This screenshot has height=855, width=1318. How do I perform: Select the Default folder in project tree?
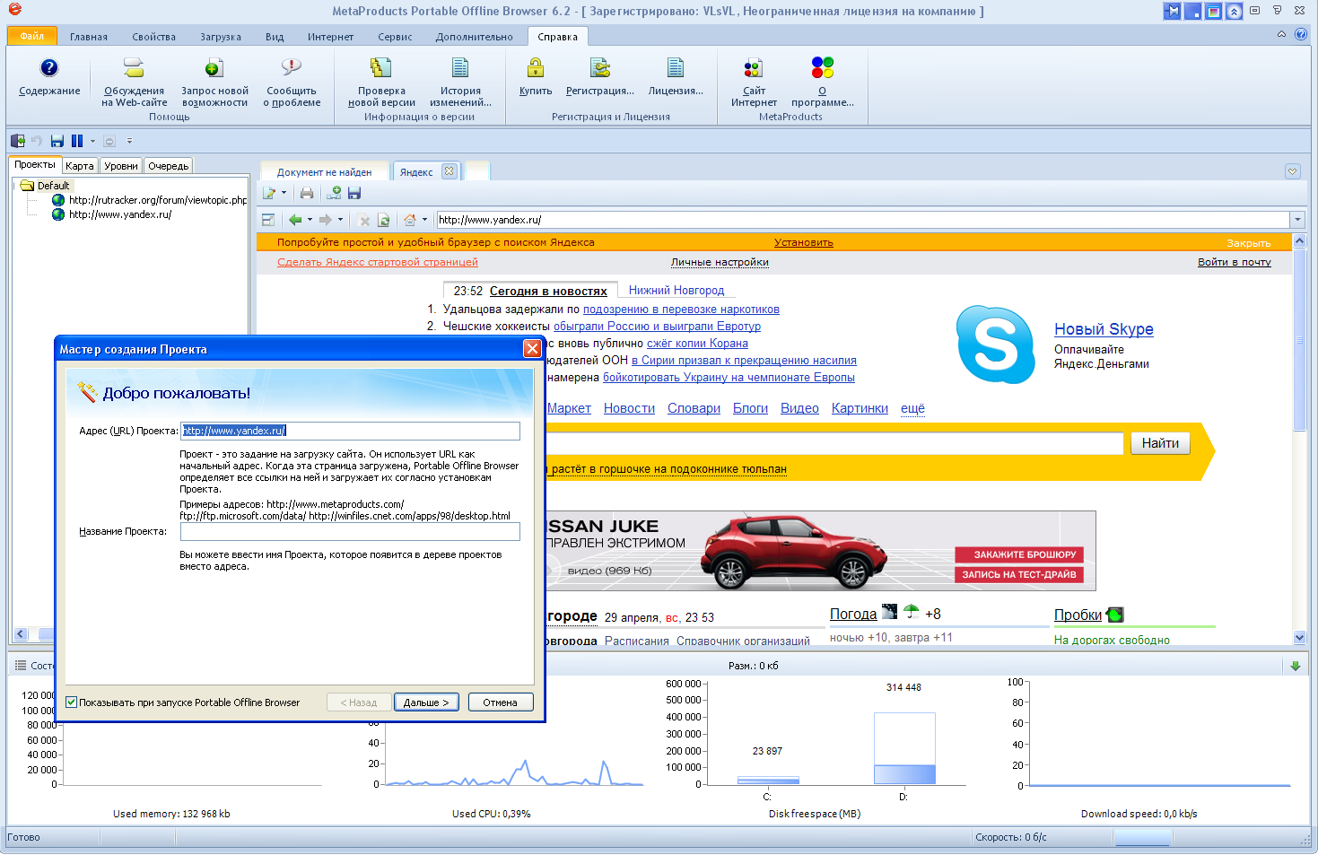click(x=53, y=186)
